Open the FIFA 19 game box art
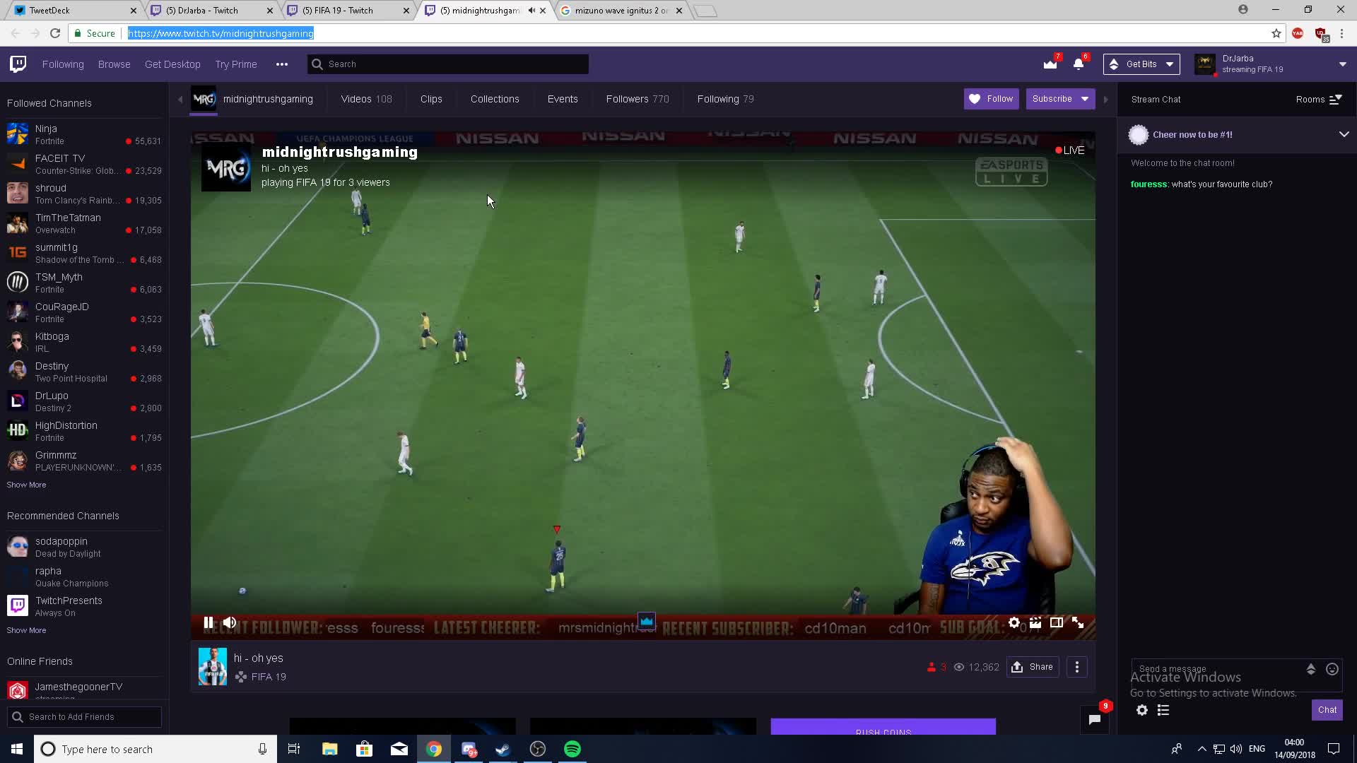 (213, 666)
